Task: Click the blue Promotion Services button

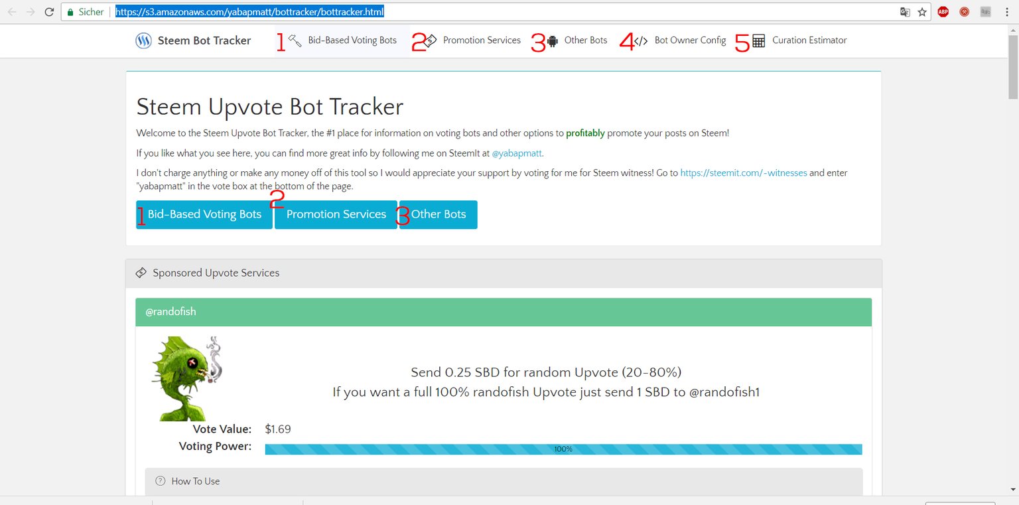Action: tap(336, 214)
